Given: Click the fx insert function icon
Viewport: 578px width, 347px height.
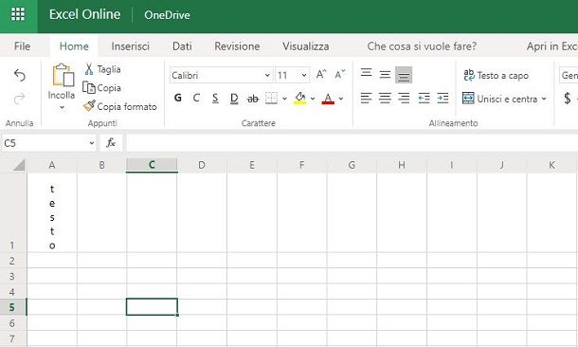Looking at the screenshot, I should pyautogui.click(x=111, y=143).
